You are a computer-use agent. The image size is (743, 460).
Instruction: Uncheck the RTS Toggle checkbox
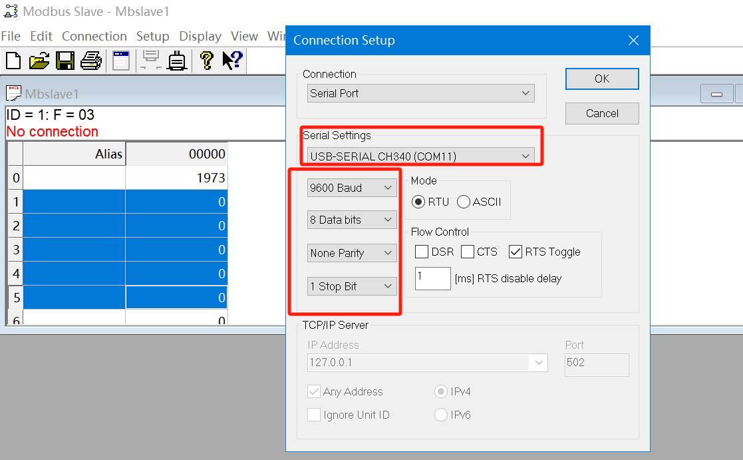516,252
